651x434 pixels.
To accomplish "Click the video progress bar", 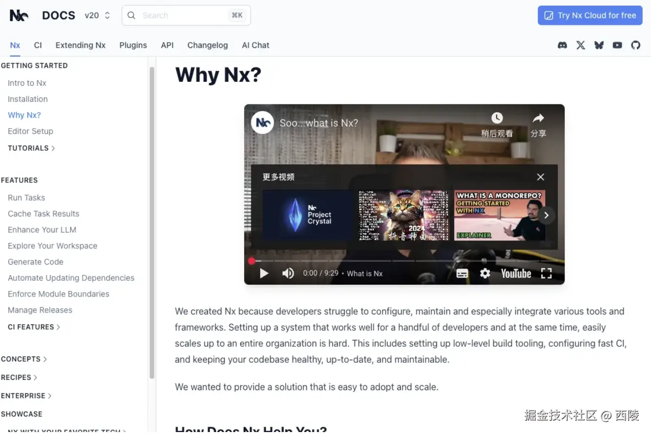I will coord(404,261).
